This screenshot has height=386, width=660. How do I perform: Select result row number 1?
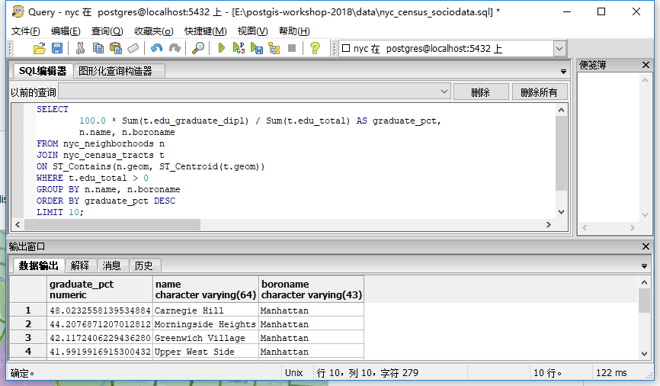pyautogui.click(x=28, y=310)
